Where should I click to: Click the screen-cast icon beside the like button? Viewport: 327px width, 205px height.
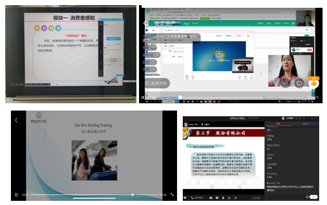click(x=299, y=84)
